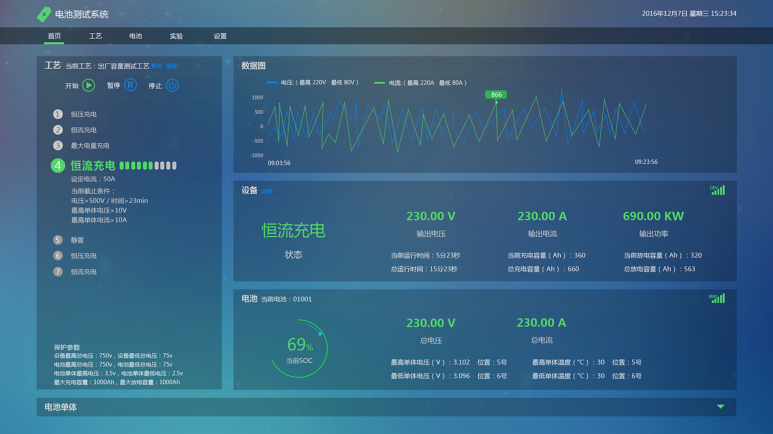Click the 更改 link
Screen dimensions: 773x434
point(157,66)
